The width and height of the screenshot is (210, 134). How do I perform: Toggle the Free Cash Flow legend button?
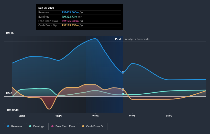click(63, 127)
